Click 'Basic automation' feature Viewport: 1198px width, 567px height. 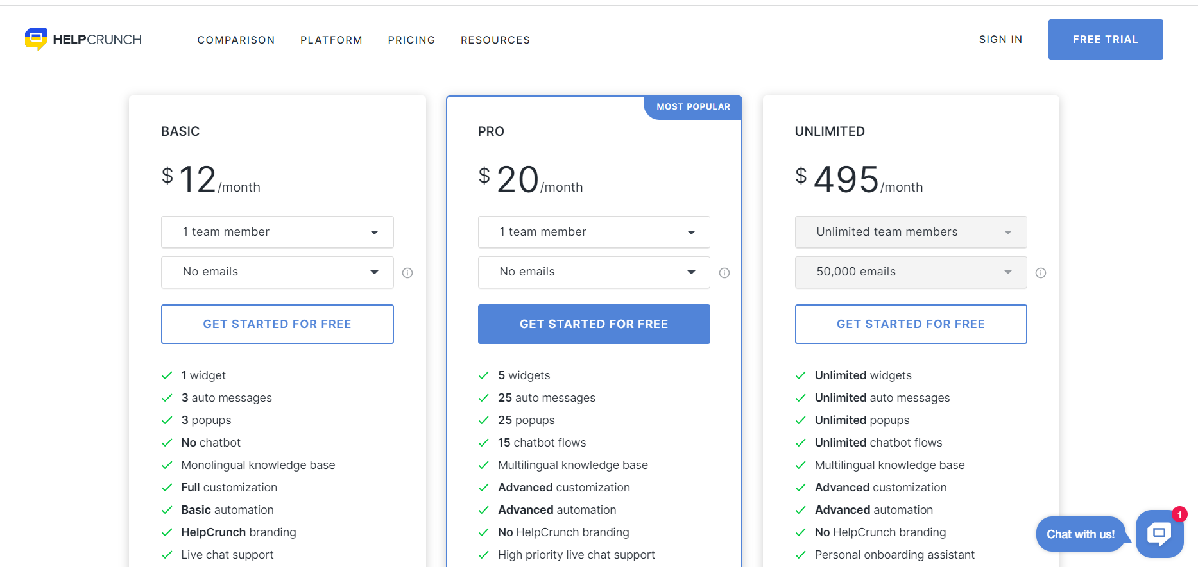point(227,510)
